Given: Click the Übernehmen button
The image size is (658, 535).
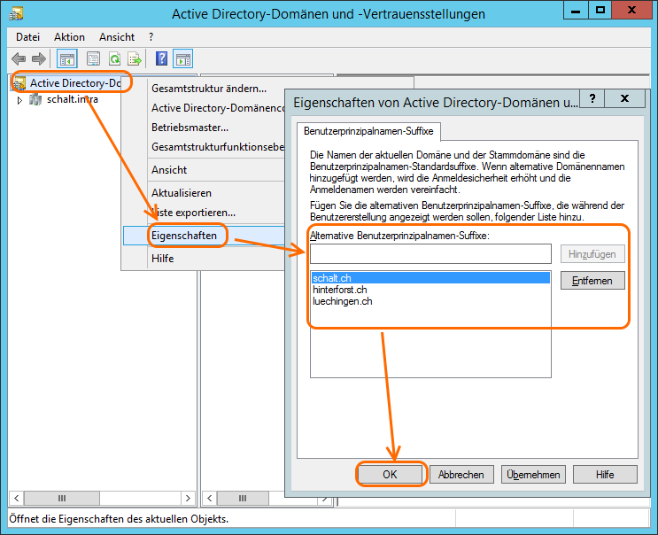Looking at the screenshot, I should pyautogui.click(x=533, y=474).
